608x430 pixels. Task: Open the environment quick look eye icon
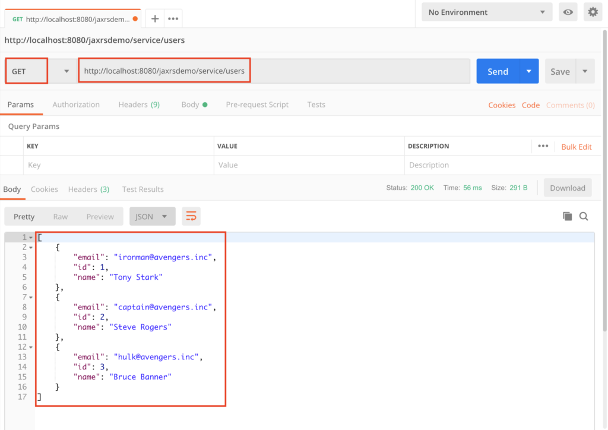pos(568,12)
